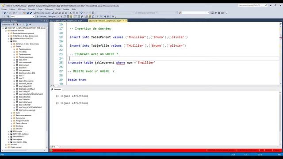
Task: Open the Affichage menu
Action: tap(22, 9)
